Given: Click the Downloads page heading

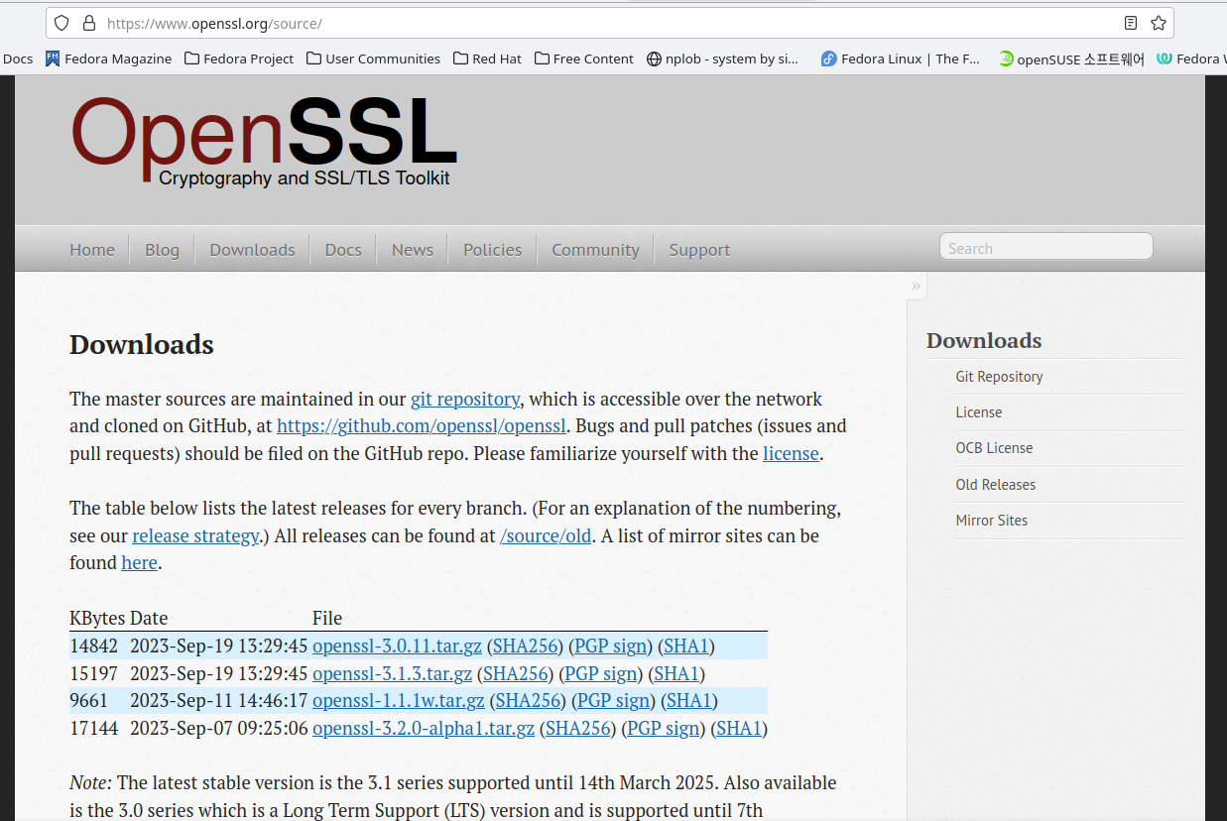Looking at the screenshot, I should [142, 345].
